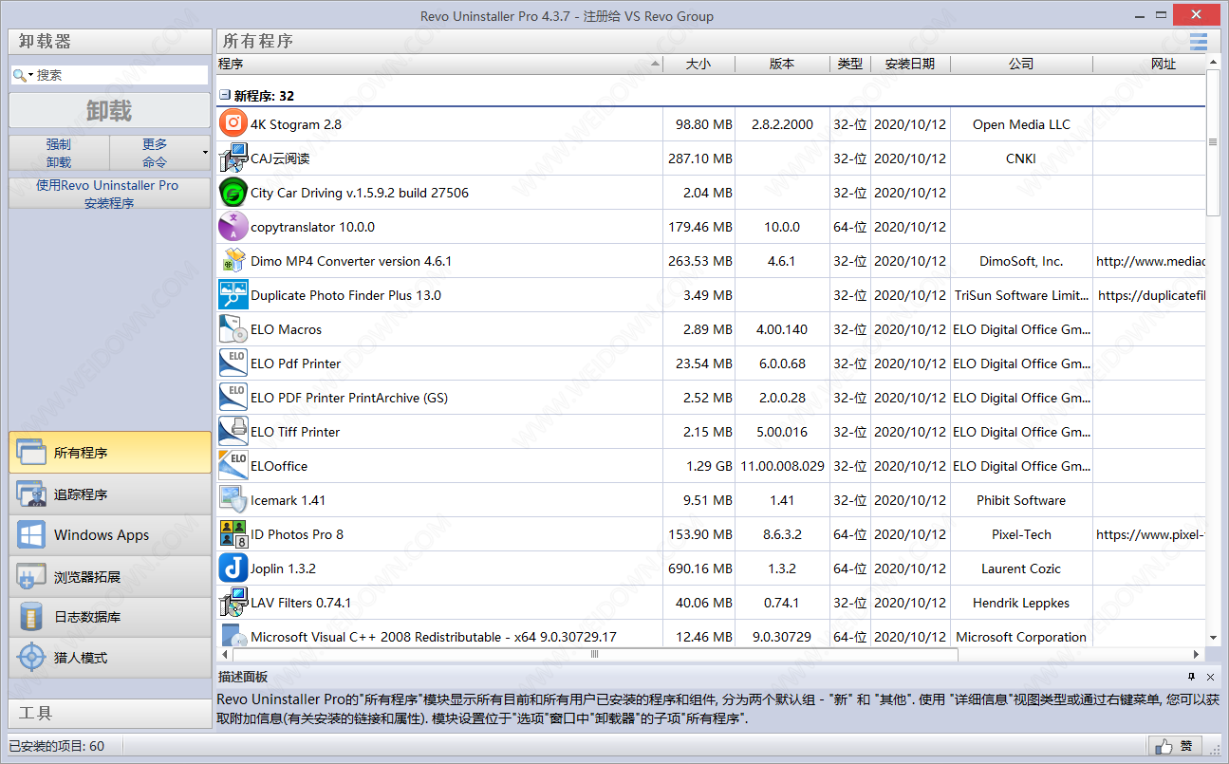Activate 猎人模式 hunter mode
This screenshot has height=764, width=1229.
click(110, 658)
